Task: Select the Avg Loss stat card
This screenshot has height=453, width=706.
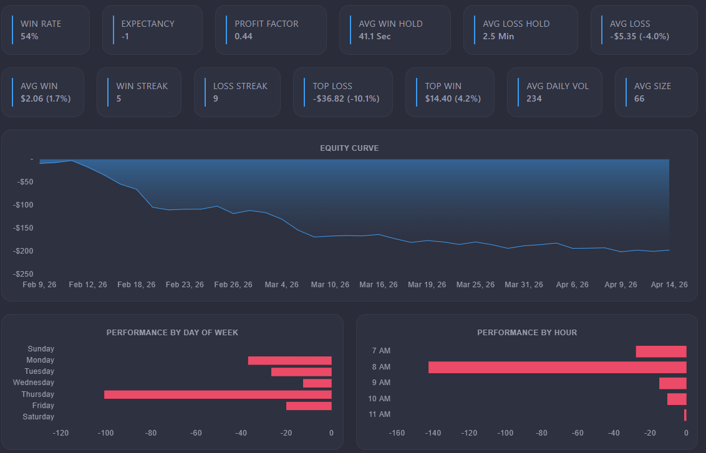Action: tap(644, 30)
